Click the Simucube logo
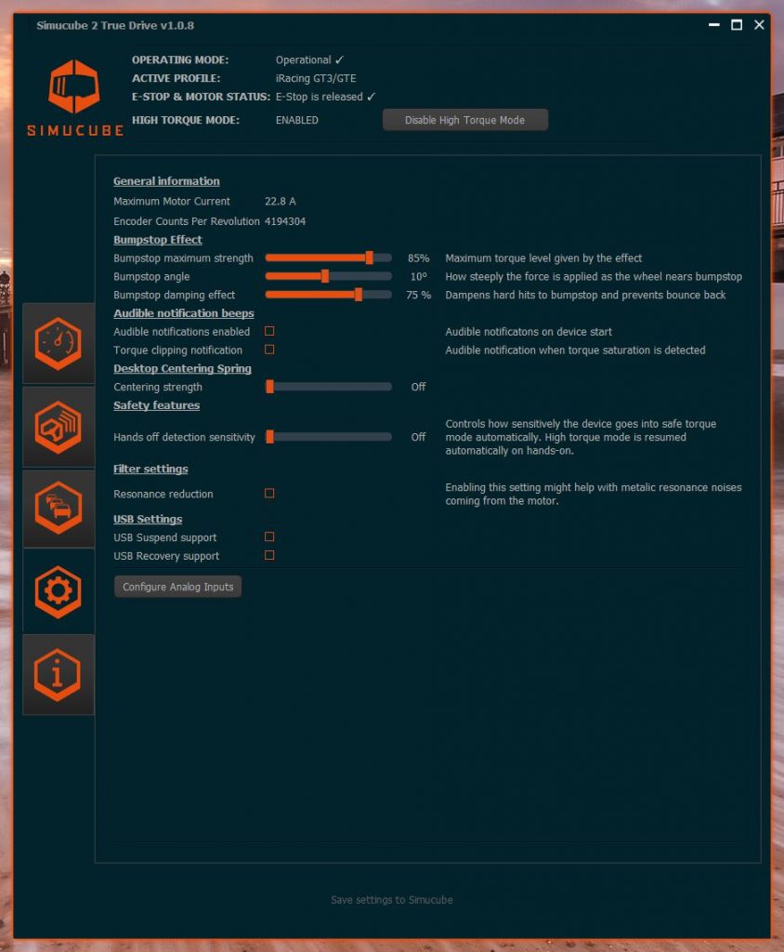 [74, 97]
